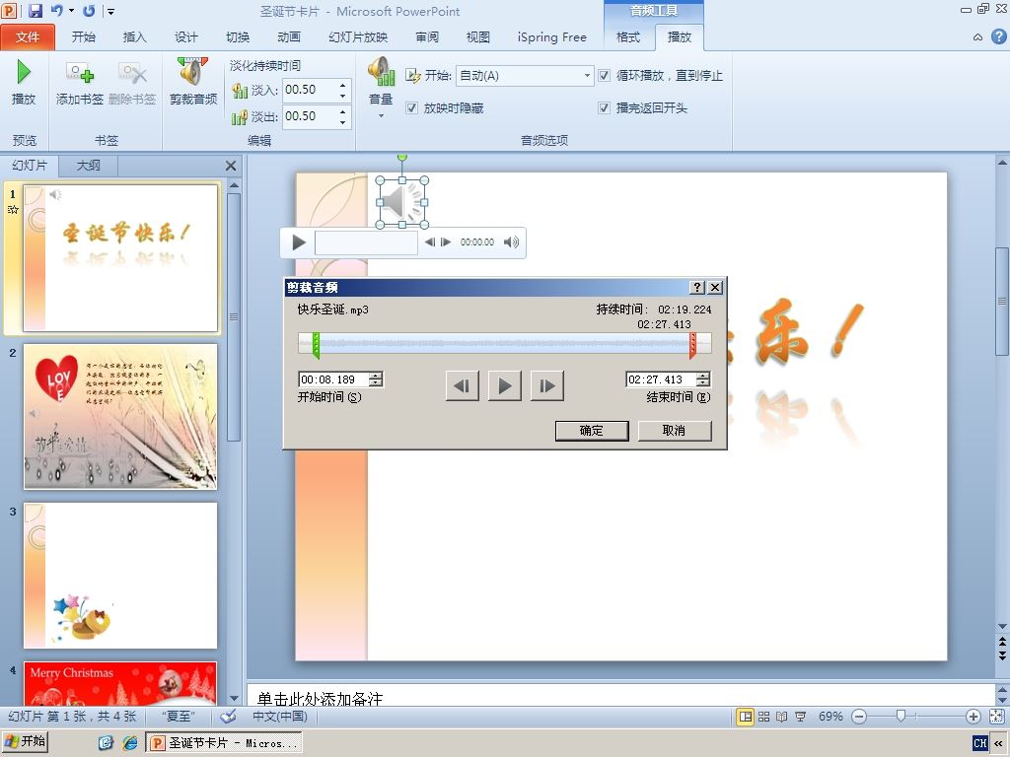Decrease the 淡出 fade-out duration
The image size is (1010, 757).
pyautogui.click(x=342, y=122)
